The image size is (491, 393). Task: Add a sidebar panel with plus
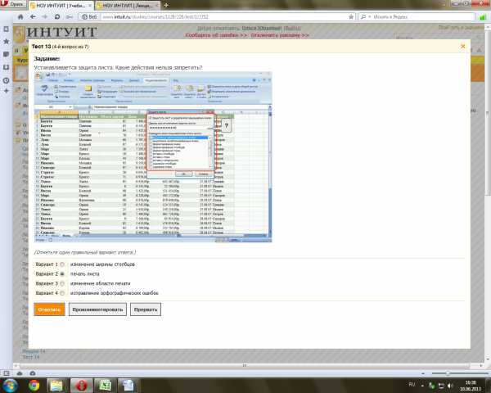click(x=6, y=91)
